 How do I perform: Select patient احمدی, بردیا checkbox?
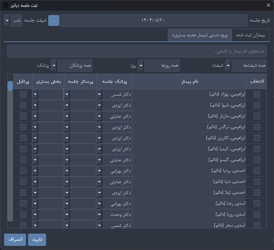pos(257,171)
